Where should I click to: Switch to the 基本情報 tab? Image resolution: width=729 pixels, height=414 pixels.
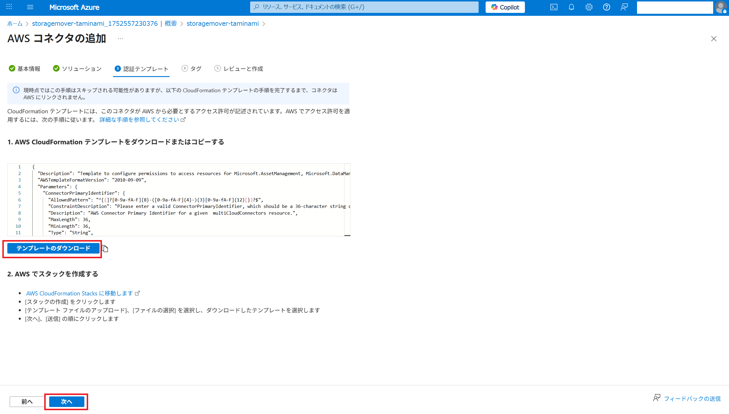[x=25, y=69]
